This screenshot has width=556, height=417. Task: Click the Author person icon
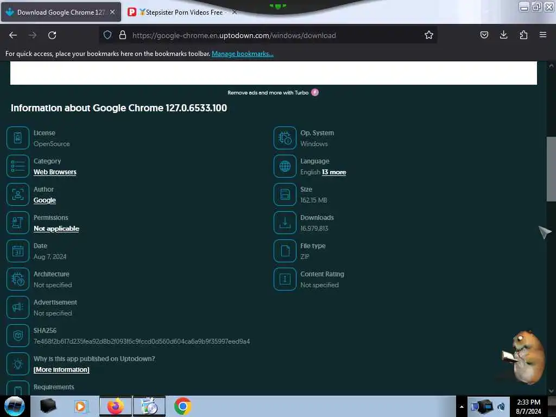coord(18,194)
